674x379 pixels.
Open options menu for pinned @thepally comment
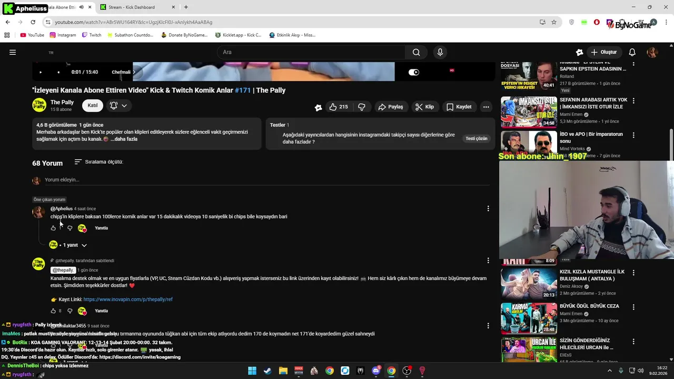[x=488, y=261]
